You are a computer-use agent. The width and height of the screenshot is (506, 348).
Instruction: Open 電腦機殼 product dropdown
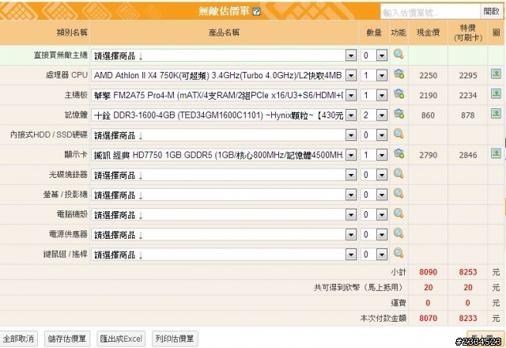click(x=224, y=214)
